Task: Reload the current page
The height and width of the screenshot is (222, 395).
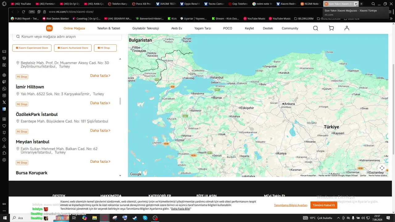Action: 23,12
